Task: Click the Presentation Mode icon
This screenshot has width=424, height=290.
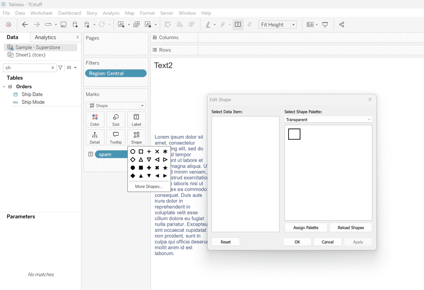Action: point(325,25)
